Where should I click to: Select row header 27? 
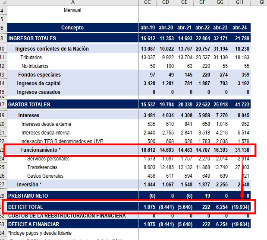3,184
